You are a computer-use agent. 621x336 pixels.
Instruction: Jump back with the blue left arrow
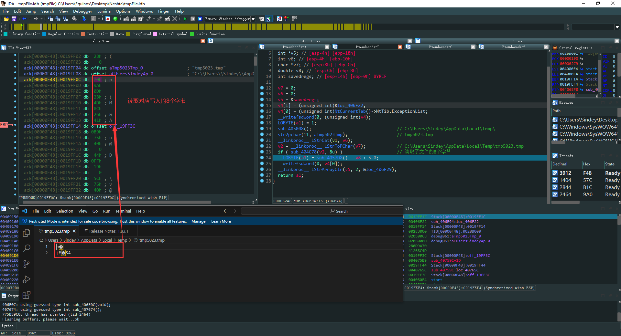point(24,19)
